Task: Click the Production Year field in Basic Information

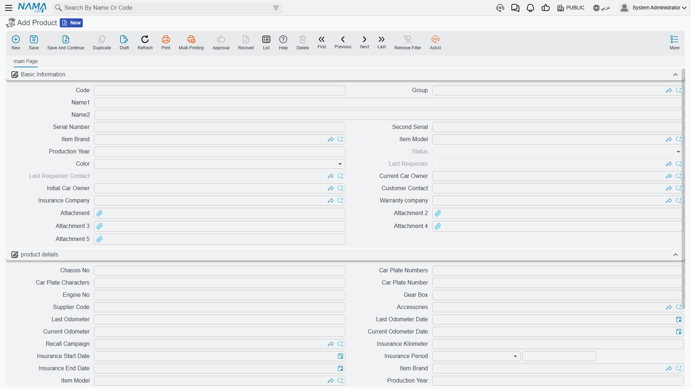Action: (220, 152)
